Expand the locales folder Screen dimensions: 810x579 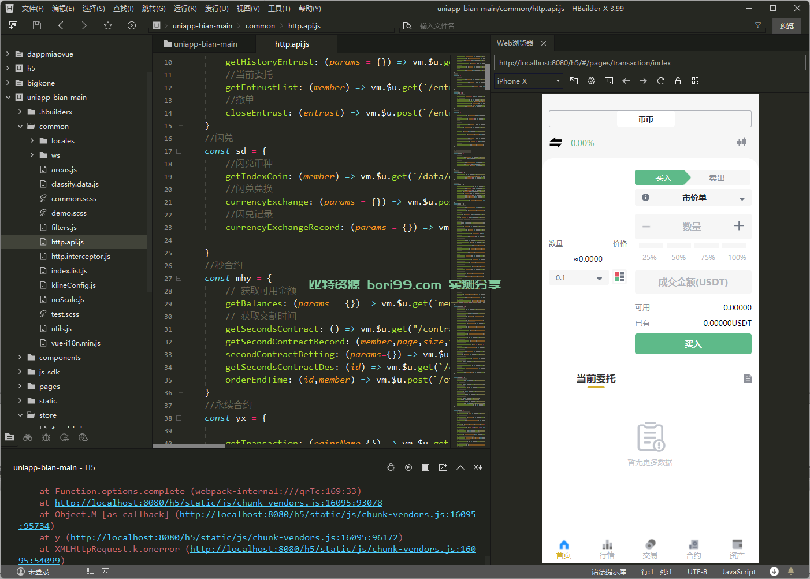pos(32,140)
